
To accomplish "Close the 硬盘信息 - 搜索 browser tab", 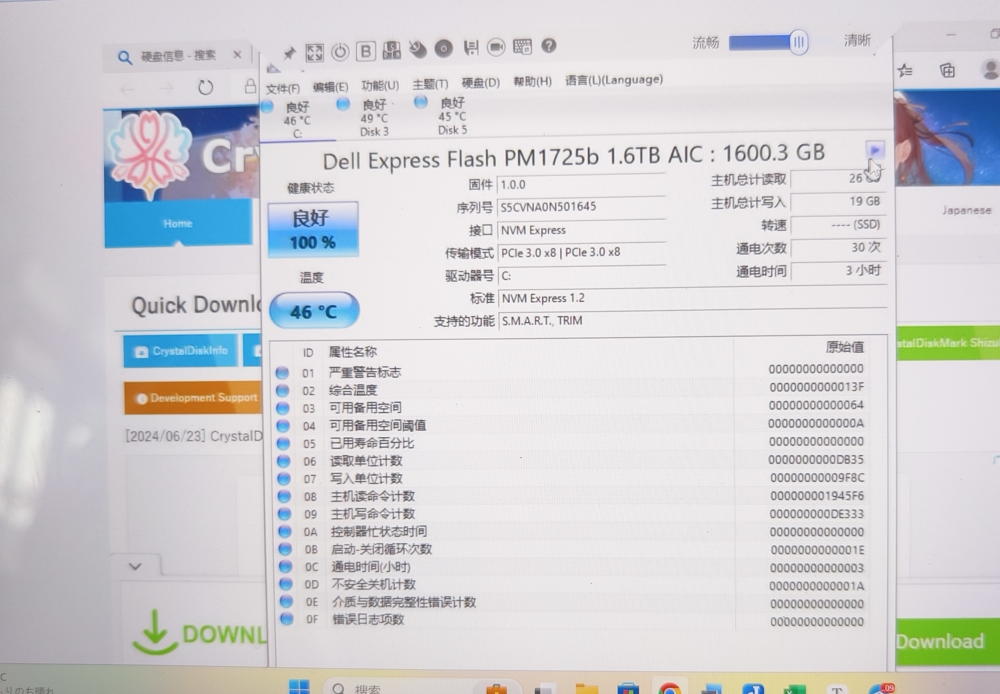I will pyautogui.click(x=237, y=55).
